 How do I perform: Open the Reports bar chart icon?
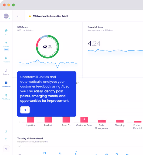point(6,70)
